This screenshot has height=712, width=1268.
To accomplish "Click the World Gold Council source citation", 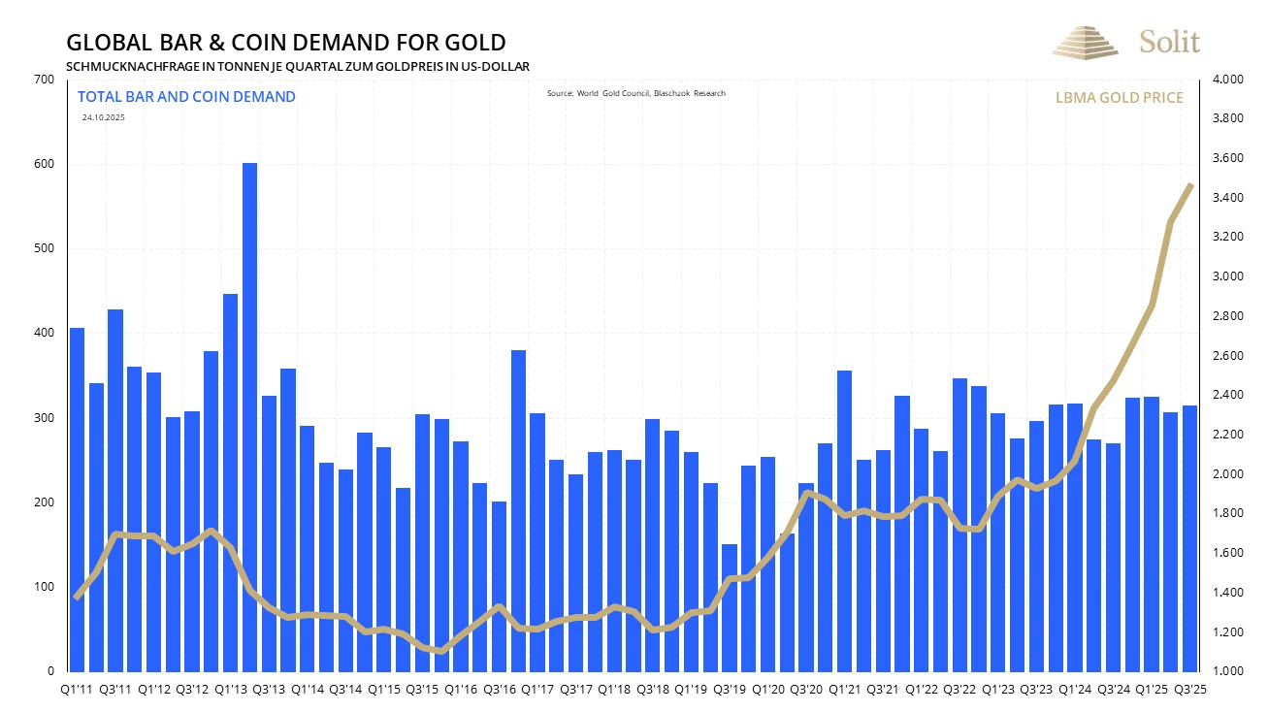I will tap(636, 93).
